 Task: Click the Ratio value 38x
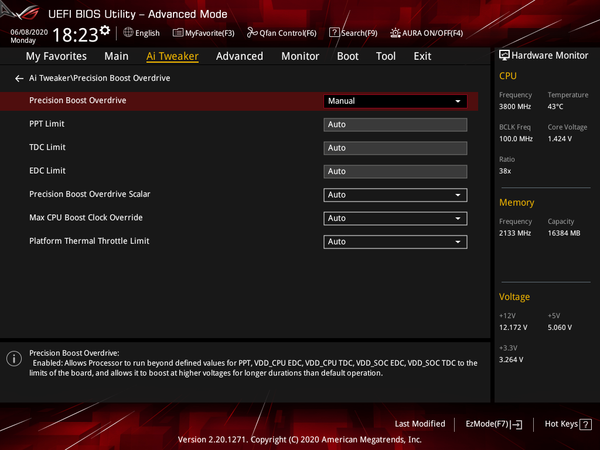tap(504, 171)
